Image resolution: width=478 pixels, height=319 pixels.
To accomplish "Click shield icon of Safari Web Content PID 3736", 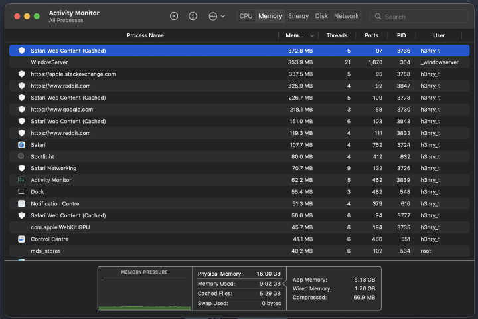I will pyautogui.click(x=21, y=51).
